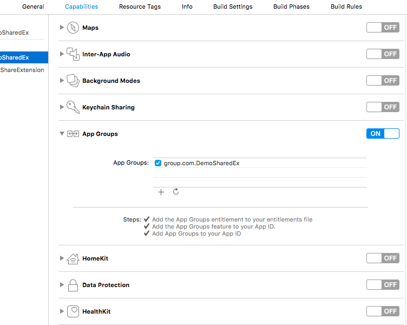
Task: Click the HealthKit heart icon
Action: [73, 311]
